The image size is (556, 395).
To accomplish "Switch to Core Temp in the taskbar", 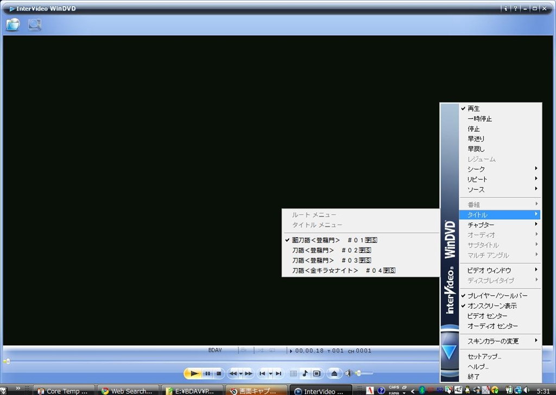I will [x=64, y=391].
